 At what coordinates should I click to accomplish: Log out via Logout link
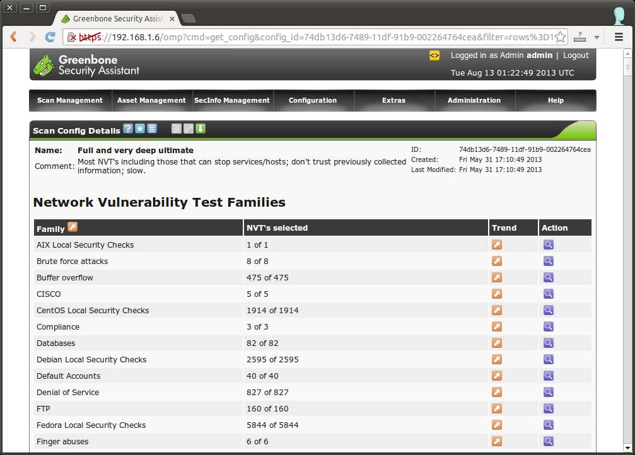pyautogui.click(x=576, y=55)
